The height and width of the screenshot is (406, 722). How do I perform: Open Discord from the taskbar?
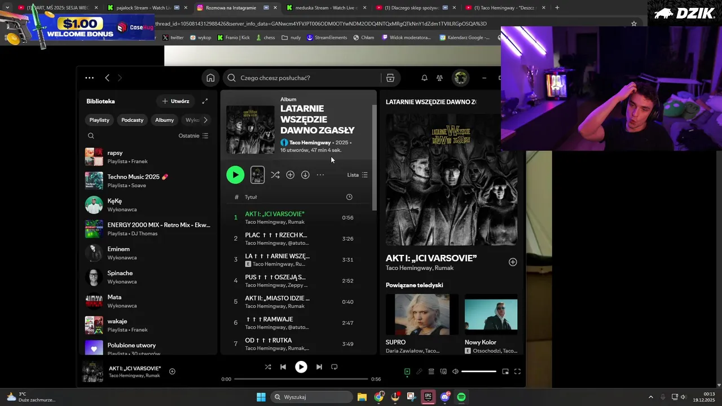click(x=445, y=397)
